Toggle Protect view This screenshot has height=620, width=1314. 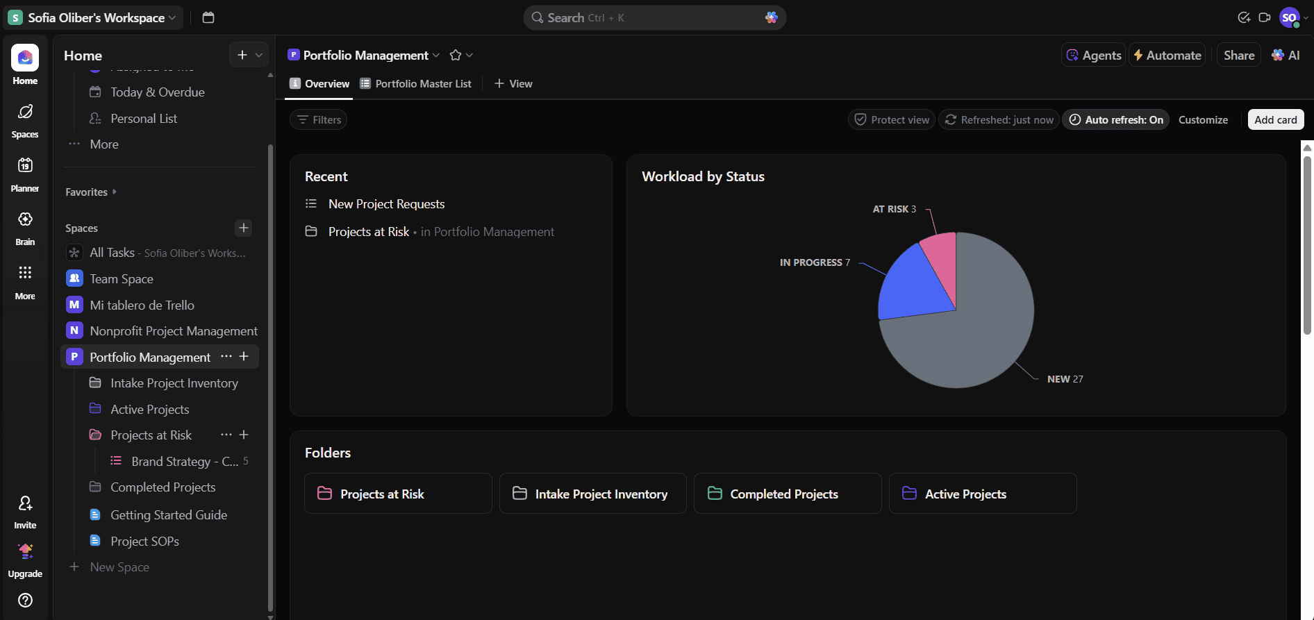(x=892, y=120)
